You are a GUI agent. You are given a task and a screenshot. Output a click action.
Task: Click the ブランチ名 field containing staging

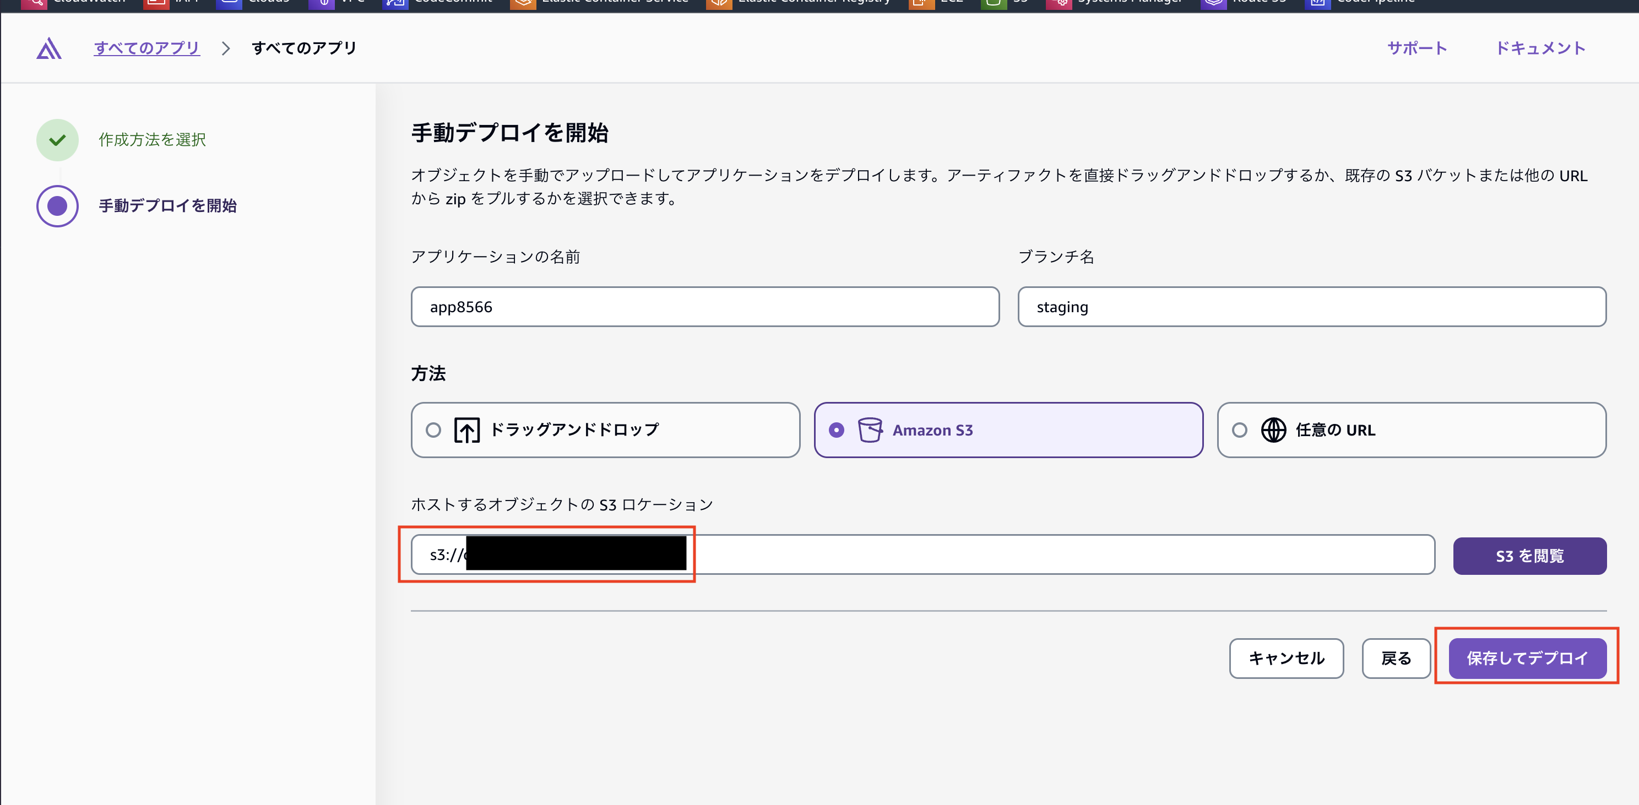tap(1311, 307)
